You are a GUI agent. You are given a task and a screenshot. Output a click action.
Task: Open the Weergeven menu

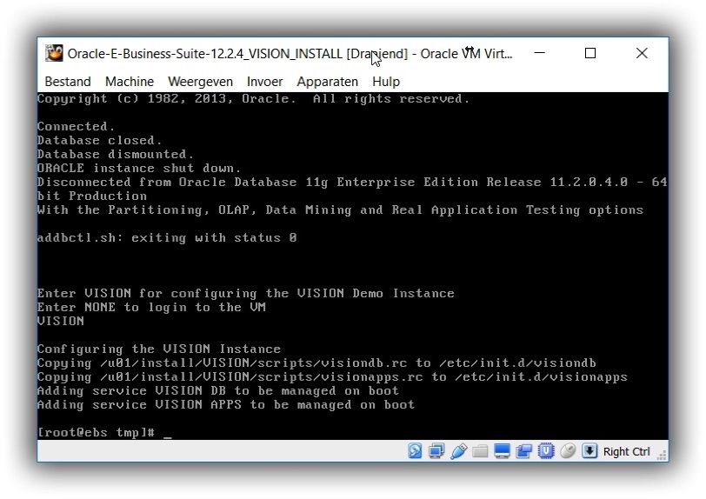[x=200, y=82]
